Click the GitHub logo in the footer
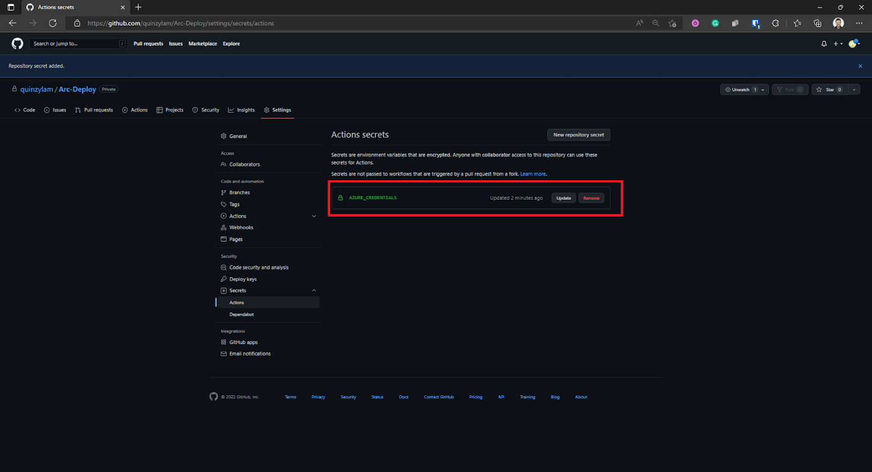872x472 pixels. (213, 396)
